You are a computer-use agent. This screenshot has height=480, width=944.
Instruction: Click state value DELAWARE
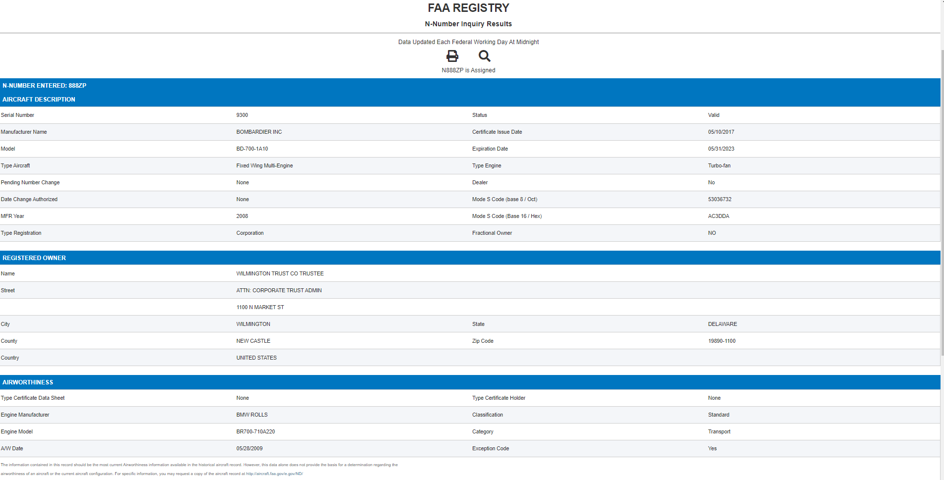pyautogui.click(x=722, y=324)
